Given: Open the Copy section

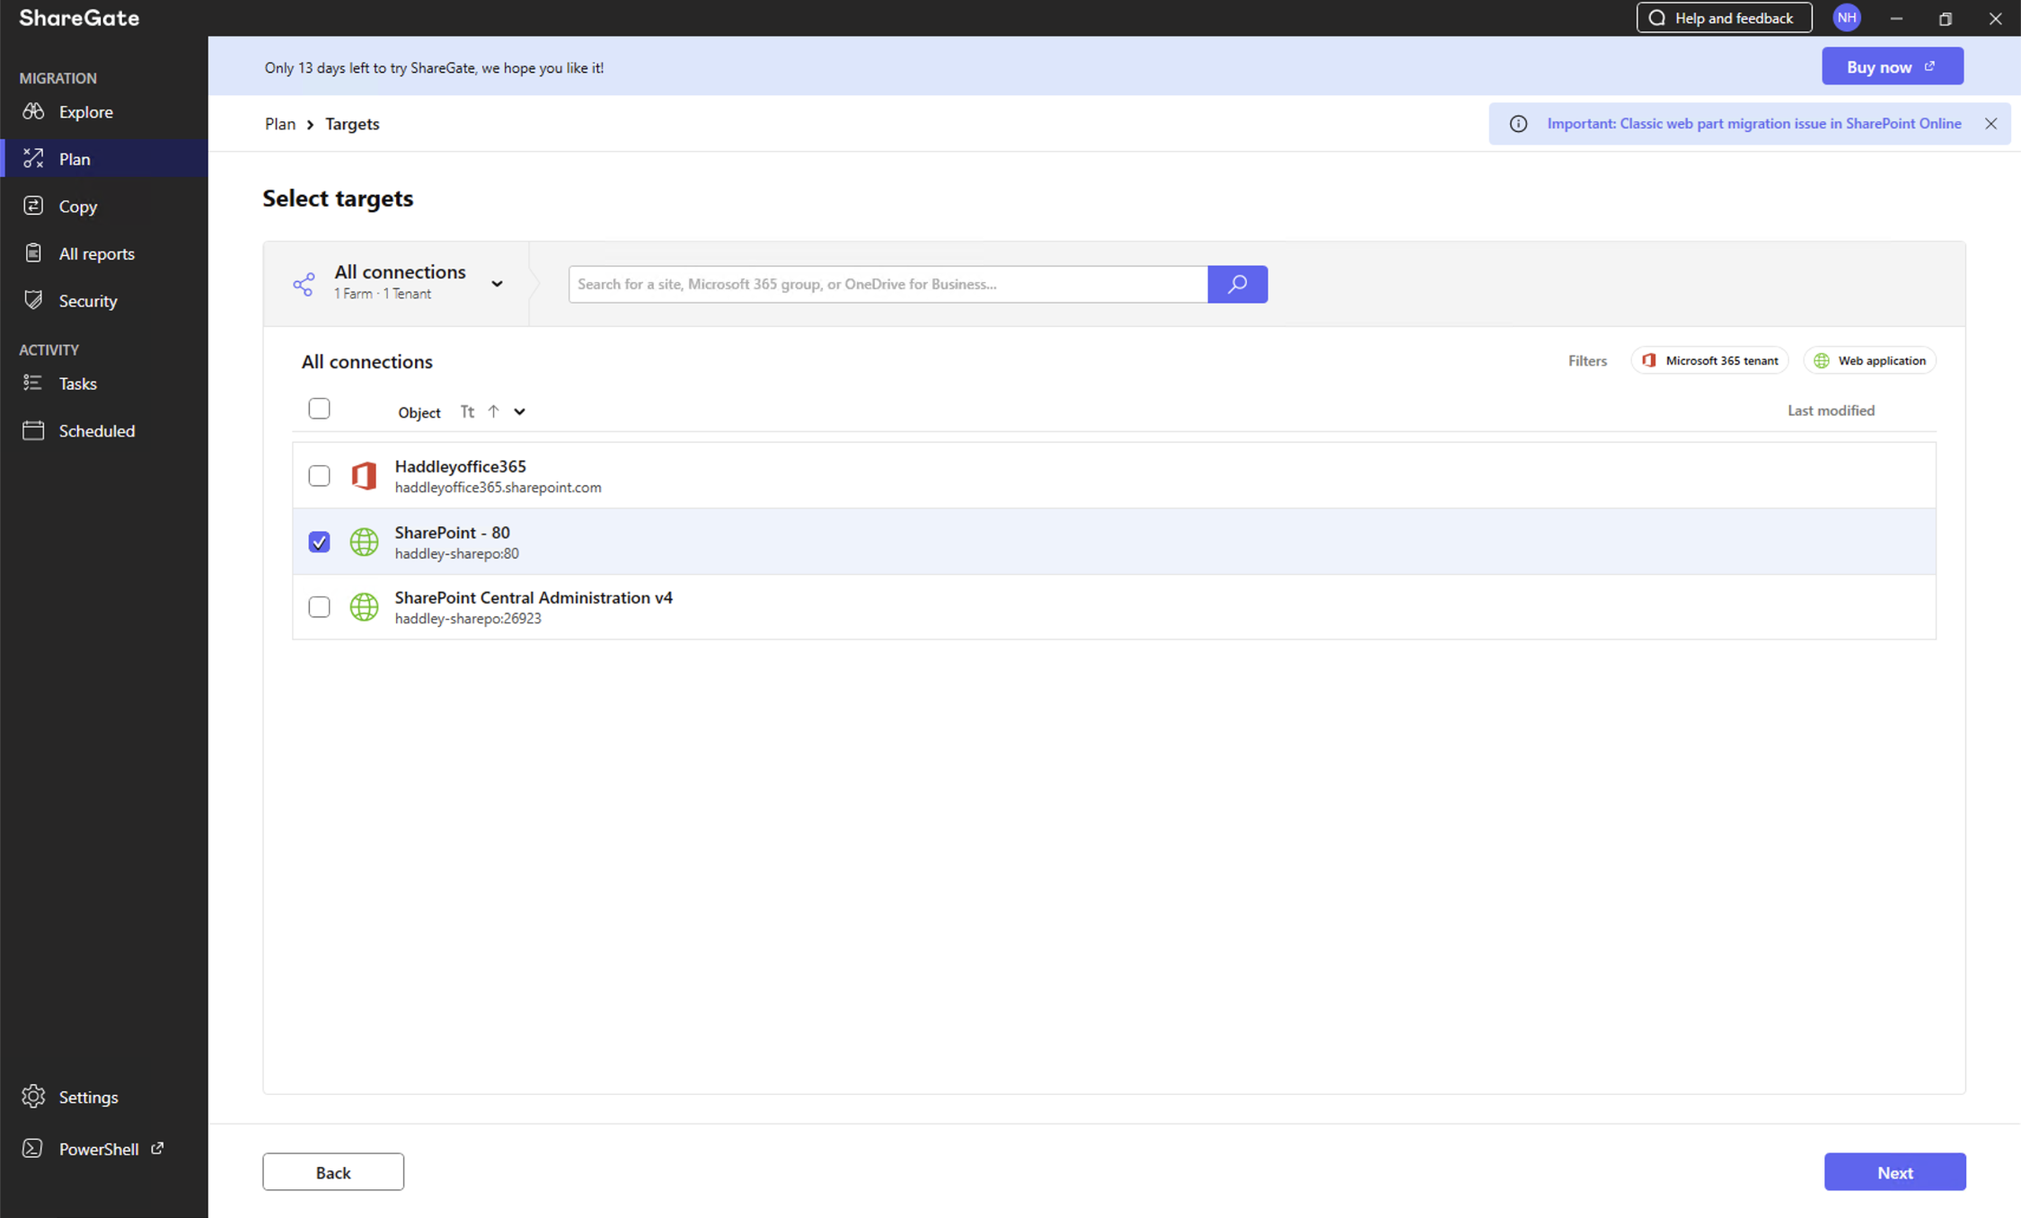Looking at the screenshot, I should [x=78, y=206].
